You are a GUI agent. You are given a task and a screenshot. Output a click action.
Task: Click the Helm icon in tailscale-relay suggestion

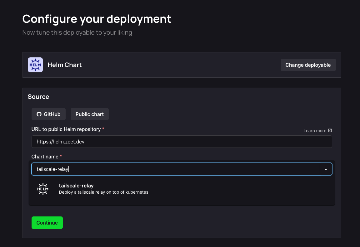(x=43, y=189)
